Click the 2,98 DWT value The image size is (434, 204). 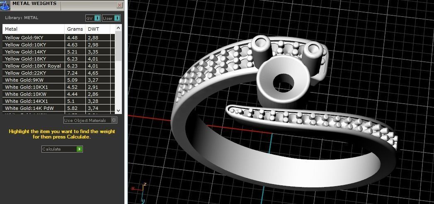point(93,44)
